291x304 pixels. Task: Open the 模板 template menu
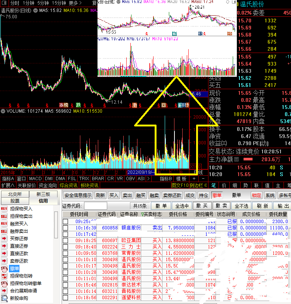181,179
